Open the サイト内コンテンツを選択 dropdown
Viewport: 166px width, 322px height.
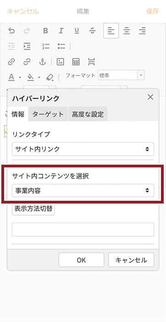point(83,191)
